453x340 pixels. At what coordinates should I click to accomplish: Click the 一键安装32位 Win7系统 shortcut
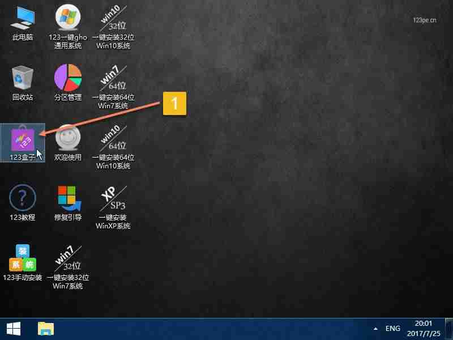click(68, 267)
